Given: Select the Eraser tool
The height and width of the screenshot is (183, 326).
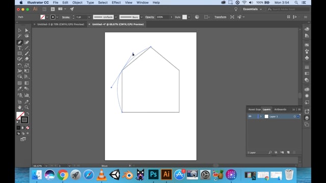Looking at the screenshot, I should tap(26, 59).
